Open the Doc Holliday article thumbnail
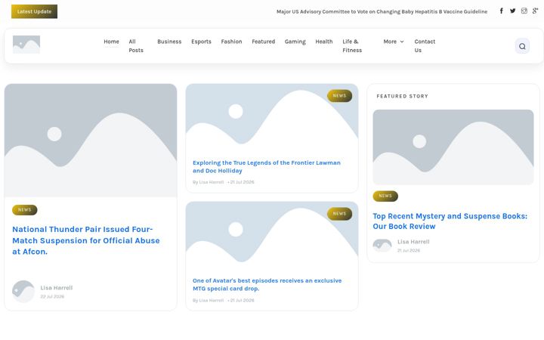Viewport: 544px width, 340px height. (x=272, y=118)
